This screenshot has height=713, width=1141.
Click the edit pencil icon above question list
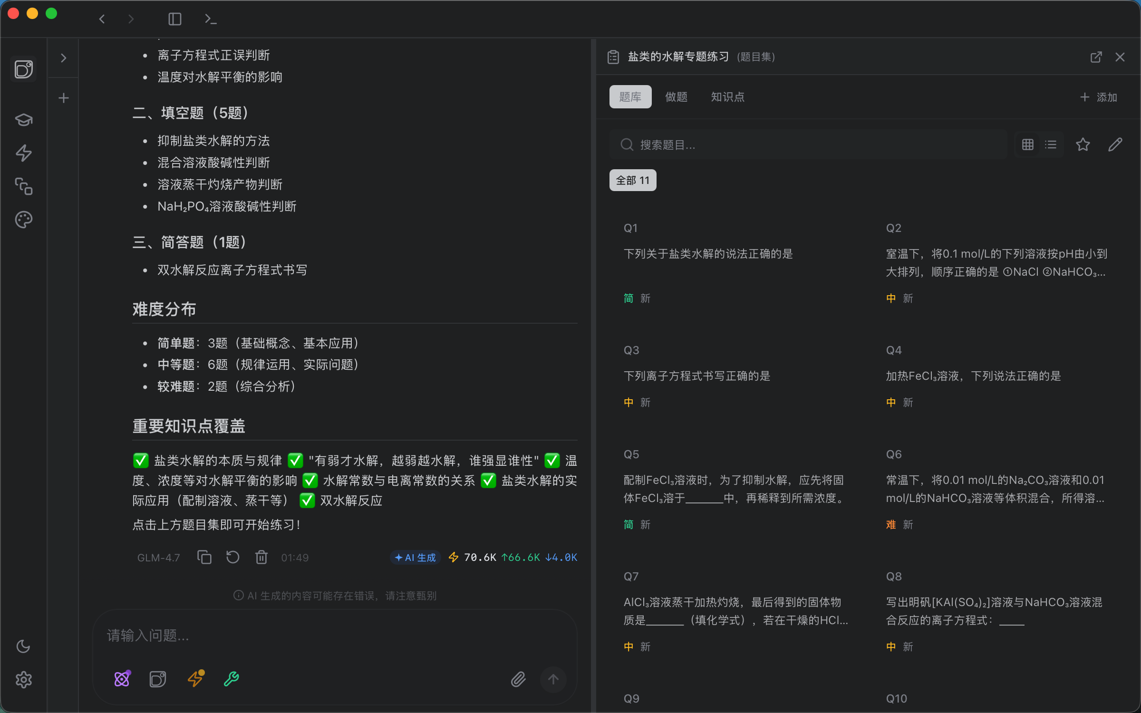click(x=1116, y=144)
